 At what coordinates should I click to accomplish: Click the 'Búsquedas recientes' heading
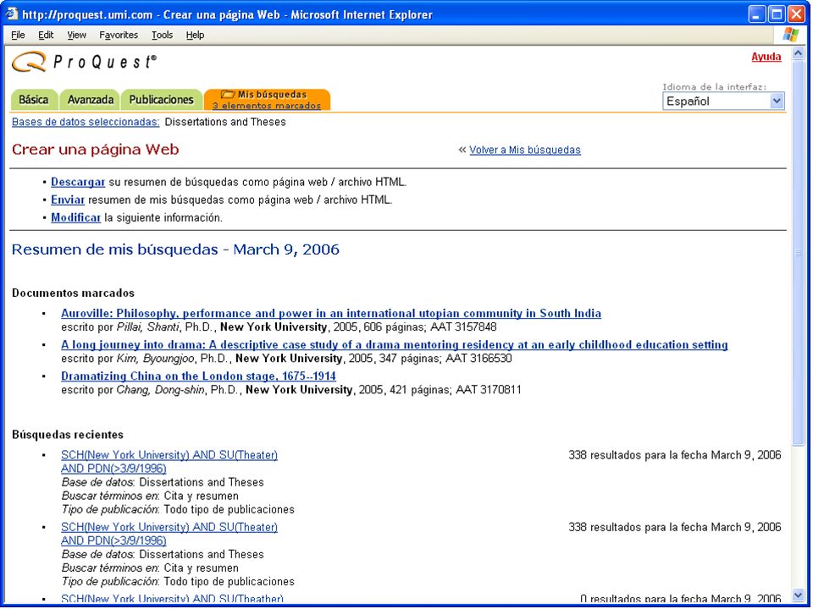[x=68, y=435]
